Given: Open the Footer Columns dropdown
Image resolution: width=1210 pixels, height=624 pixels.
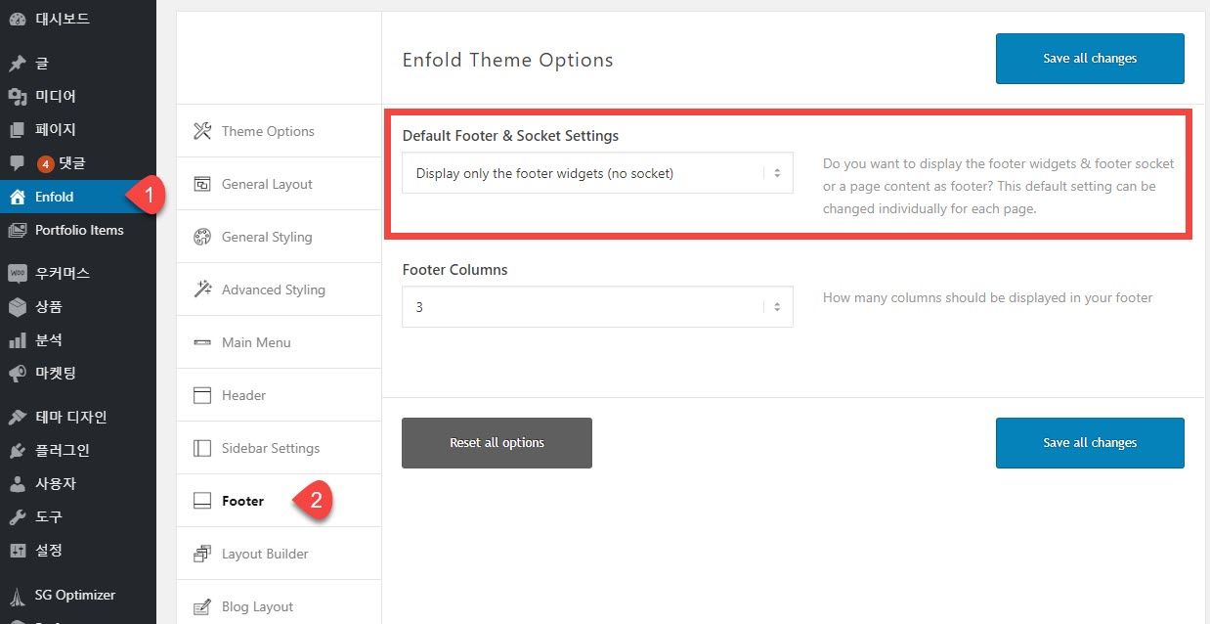Looking at the screenshot, I should click(x=597, y=306).
